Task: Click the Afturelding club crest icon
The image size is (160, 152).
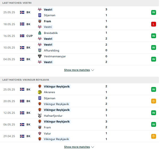Action: point(40,50)
